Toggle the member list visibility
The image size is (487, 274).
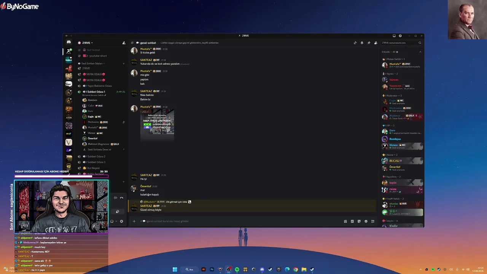(376, 43)
